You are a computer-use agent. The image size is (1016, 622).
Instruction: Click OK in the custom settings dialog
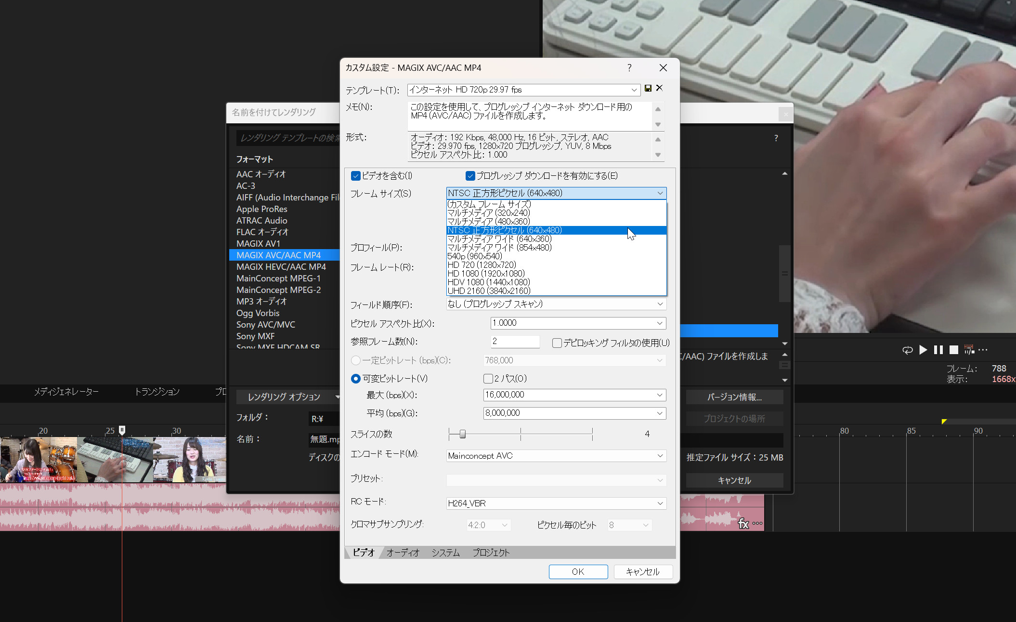[x=578, y=572]
